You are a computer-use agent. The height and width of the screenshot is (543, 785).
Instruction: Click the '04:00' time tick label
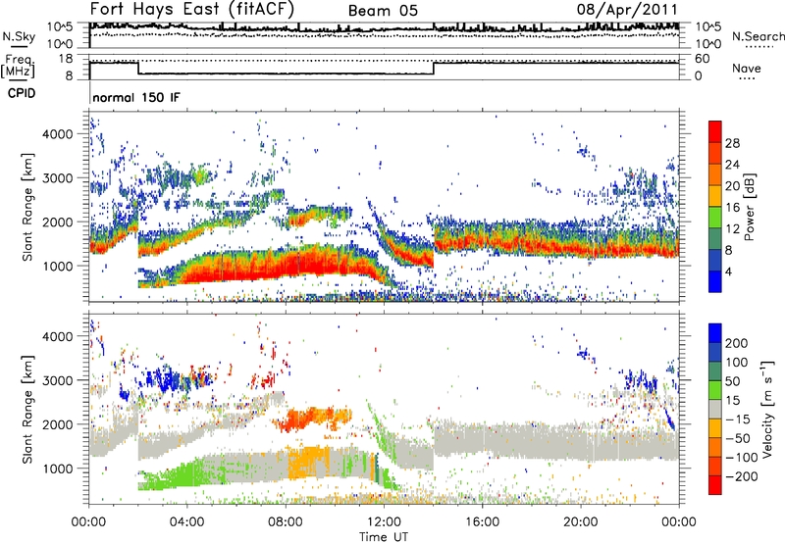[x=187, y=522]
